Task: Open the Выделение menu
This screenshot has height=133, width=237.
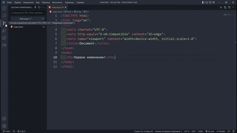Action: (29, 3)
